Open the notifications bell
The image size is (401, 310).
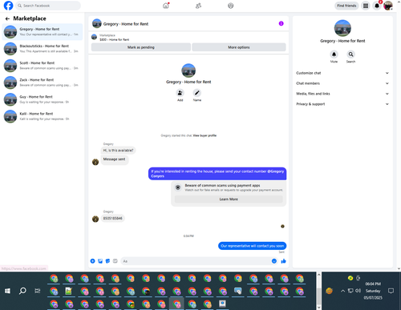click(377, 6)
